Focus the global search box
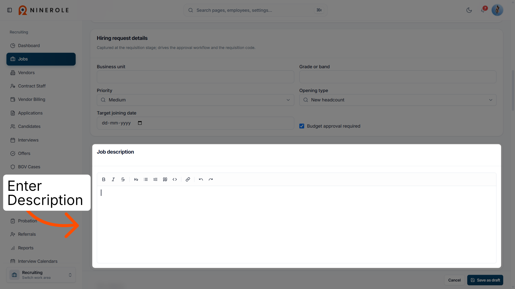Viewport: 515px width, 289px height. click(x=255, y=10)
